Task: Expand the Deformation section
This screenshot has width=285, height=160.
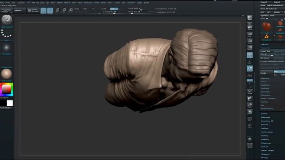Action: click(267, 132)
